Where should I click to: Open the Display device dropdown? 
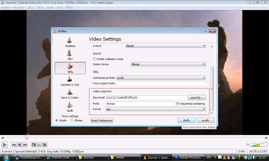(x=168, y=64)
